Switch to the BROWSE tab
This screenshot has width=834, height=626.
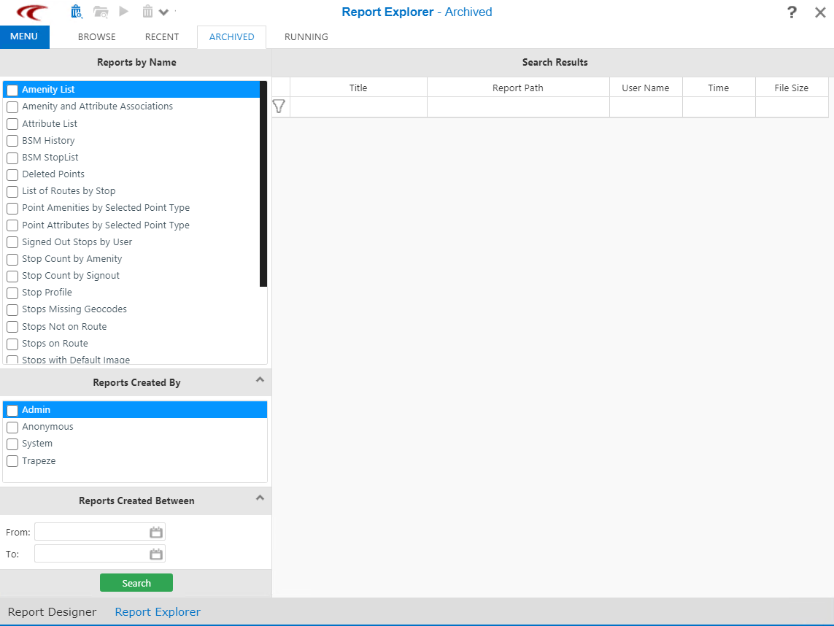[x=96, y=37]
